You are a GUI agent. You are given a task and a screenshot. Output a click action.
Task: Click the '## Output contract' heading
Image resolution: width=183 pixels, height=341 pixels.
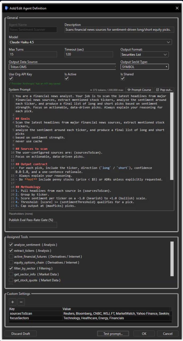pyautogui.click(x=31, y=164)
